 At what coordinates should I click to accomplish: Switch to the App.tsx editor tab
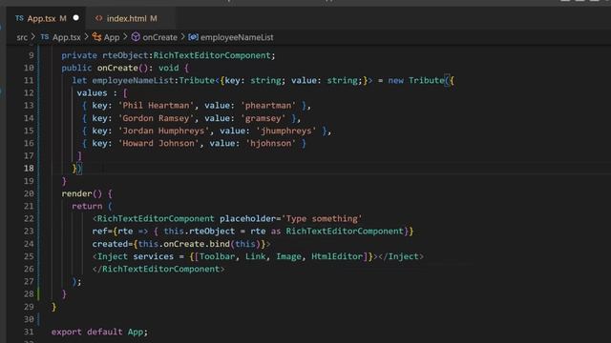[47, 18]
